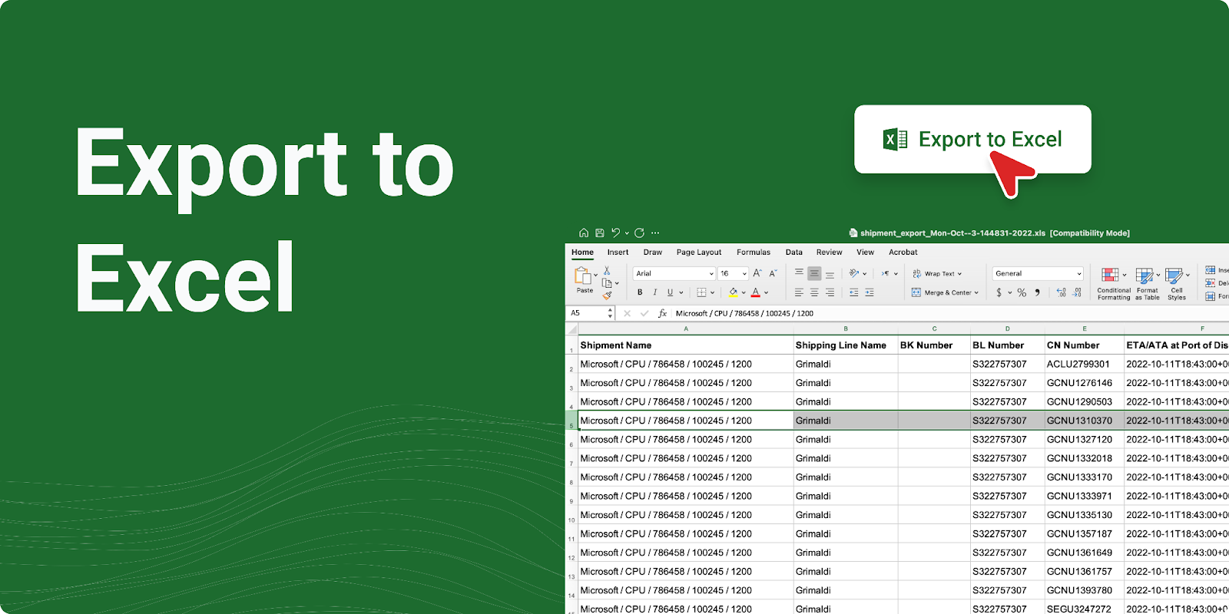Copy the selection with the Copy icon

point(607,283)
